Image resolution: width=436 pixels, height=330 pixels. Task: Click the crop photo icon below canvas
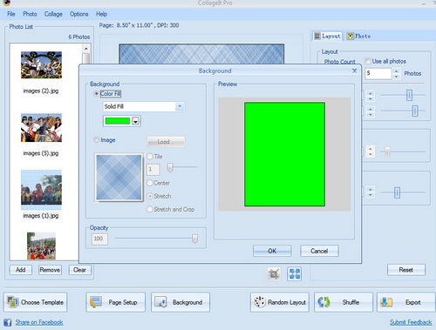click(274, 273)
